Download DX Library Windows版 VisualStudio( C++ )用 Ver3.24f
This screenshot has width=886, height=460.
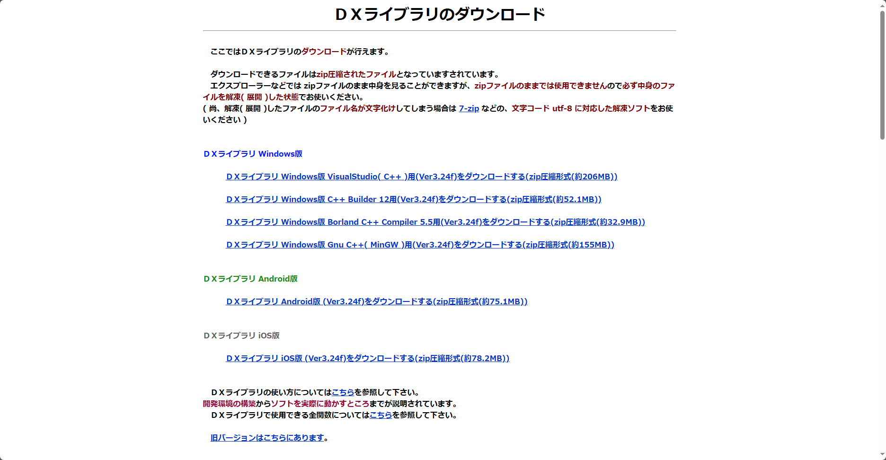[x=421, y=177]
